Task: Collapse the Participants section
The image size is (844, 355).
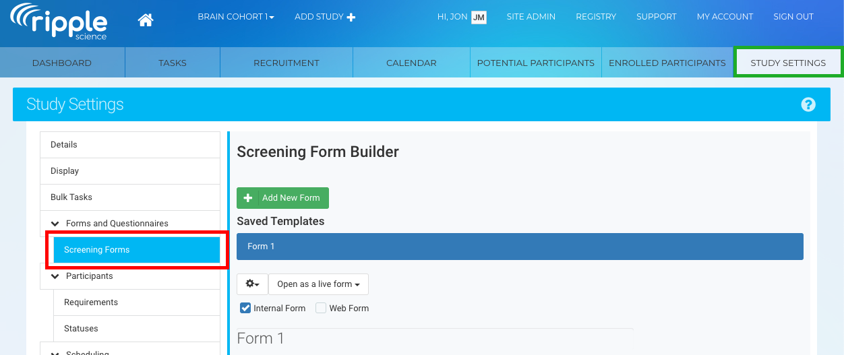Action: (55, 276)
